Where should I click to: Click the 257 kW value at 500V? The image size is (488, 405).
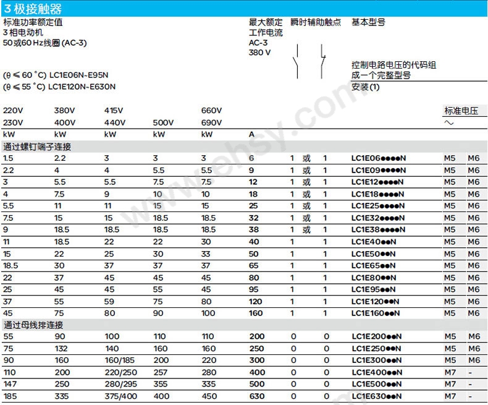point(160,372)
